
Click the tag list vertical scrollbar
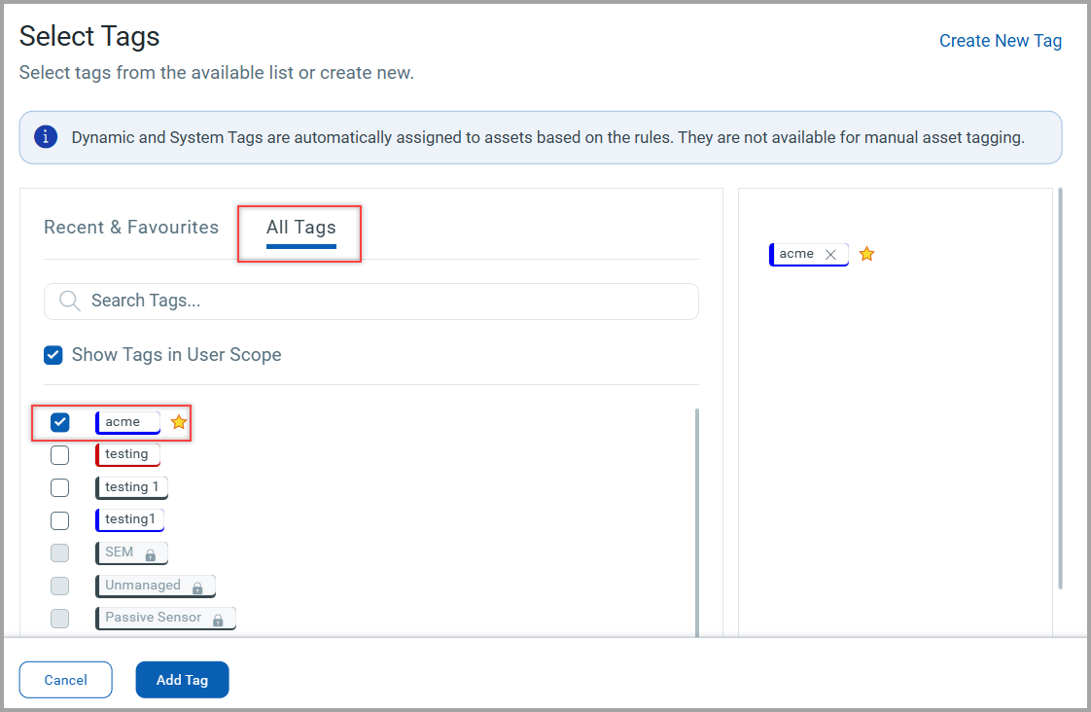[x=697, y=516]
